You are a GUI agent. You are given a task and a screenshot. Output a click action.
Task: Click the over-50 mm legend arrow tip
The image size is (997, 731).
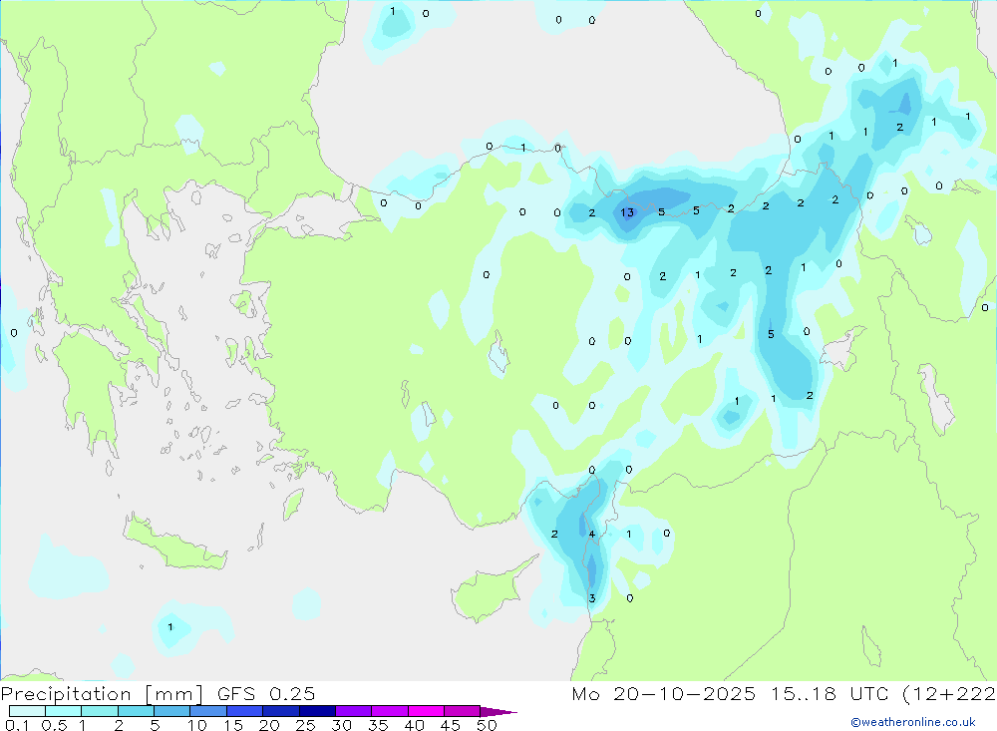(498, 712)
